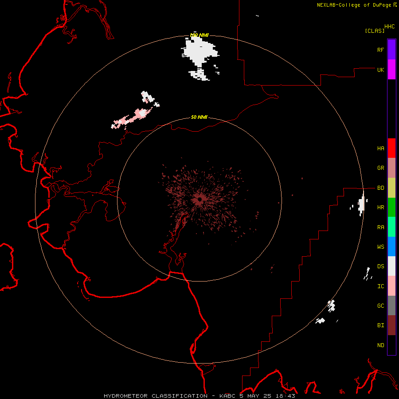Click the blue WS legend swatch
The image size is (399, 399).
pyautogui.click(x=391, y=246)
